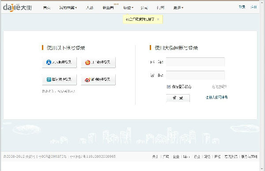Log in with Sina Weibo button
265x171 pixels.
[98, 80]
